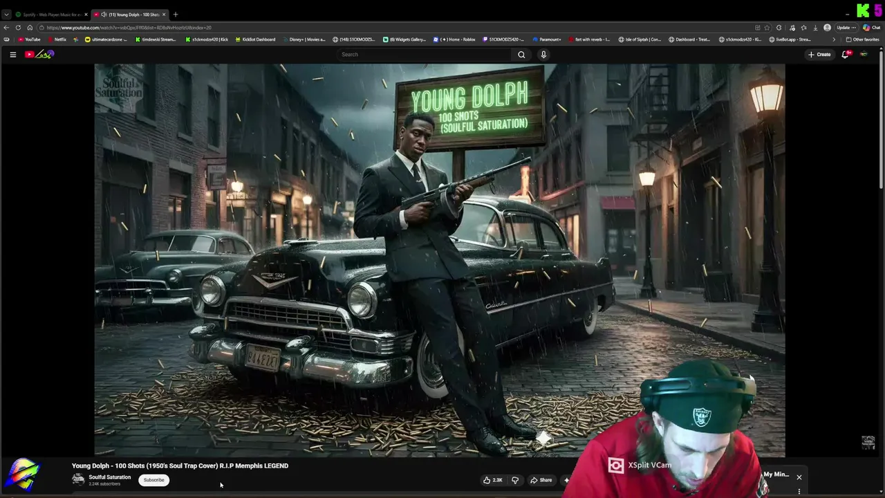This screenshot has width=885, height=498.
Task: Dismiss the mini panel with X button
Action: (x=799, y=477)
